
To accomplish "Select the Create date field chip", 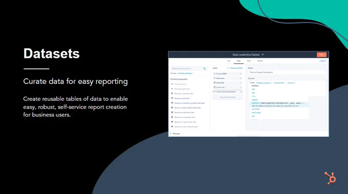I will (x=228, y=87).
